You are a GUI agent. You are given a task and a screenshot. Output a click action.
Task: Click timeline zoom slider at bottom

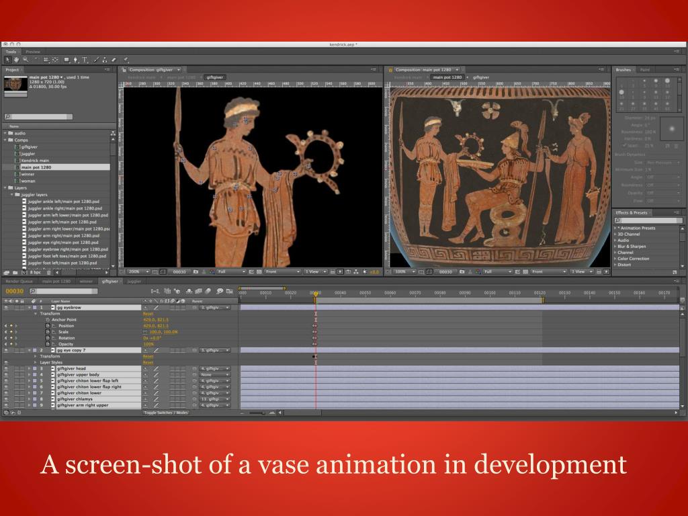[x=259, y=413]
